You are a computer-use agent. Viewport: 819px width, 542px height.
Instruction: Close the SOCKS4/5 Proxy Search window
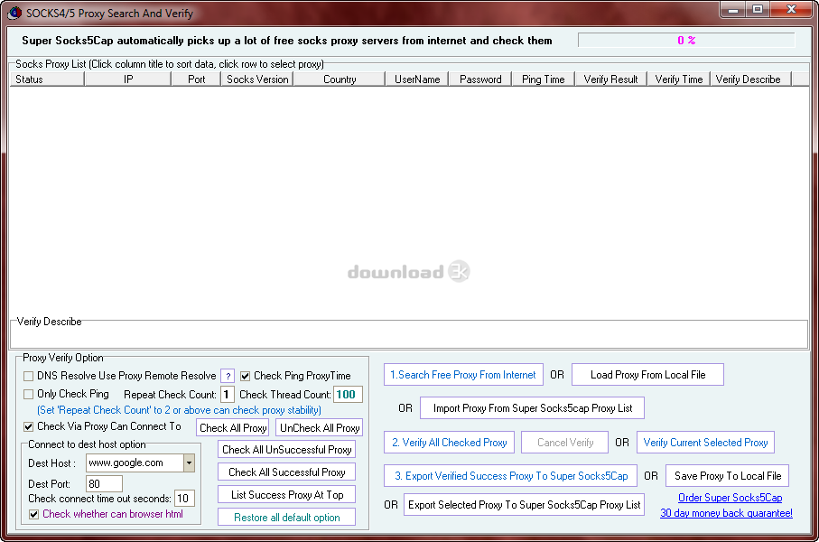tap(791, 10)
